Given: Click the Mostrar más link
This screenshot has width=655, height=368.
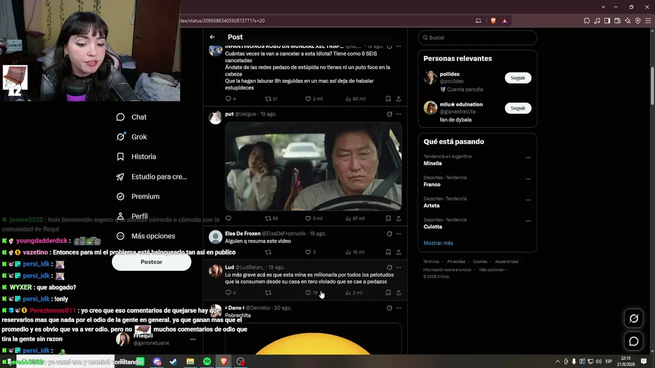Looking at the screenshot, I should point(439,243).
